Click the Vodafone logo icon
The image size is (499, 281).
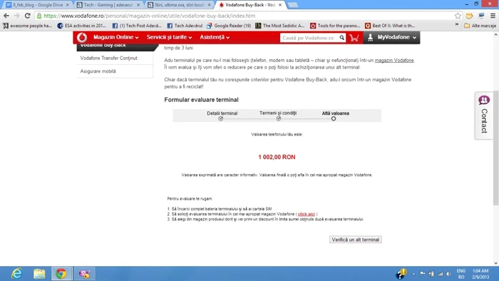pyautogui.click(x=82, y=38)
